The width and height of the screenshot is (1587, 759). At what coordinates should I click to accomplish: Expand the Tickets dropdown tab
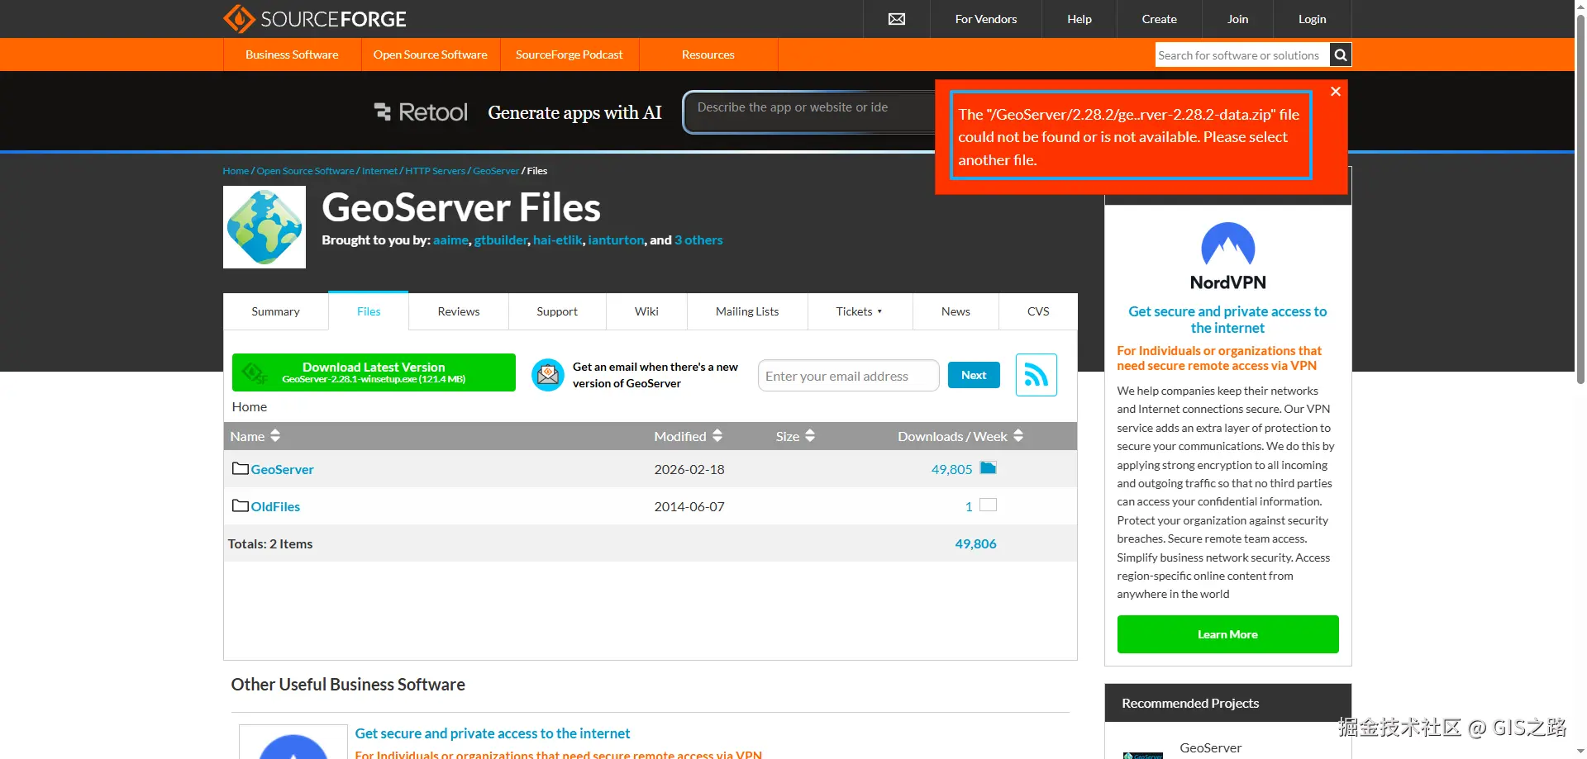[860, 311]
